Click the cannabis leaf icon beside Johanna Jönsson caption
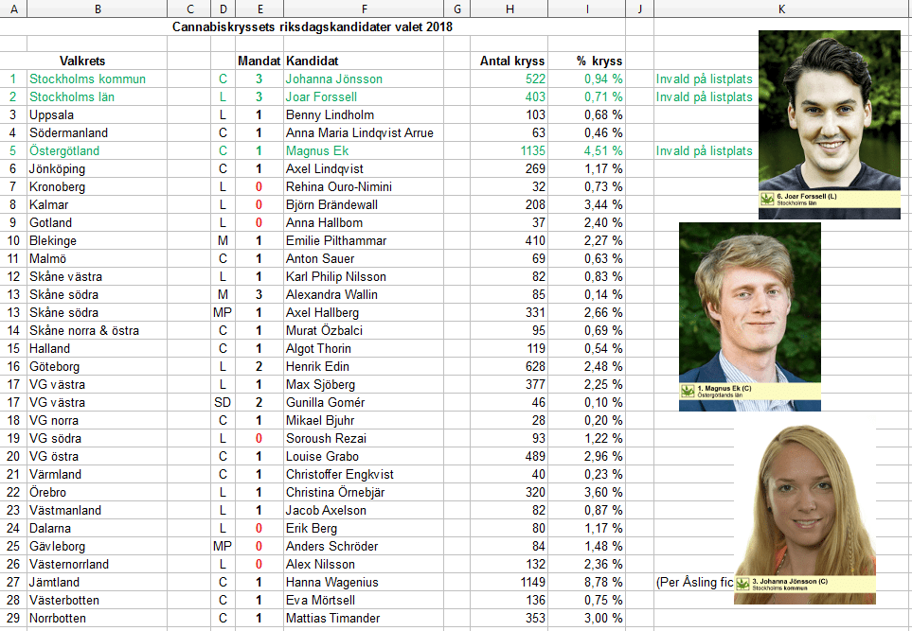Viewport: 912px width, 631px height. click(x=742, y=585)
